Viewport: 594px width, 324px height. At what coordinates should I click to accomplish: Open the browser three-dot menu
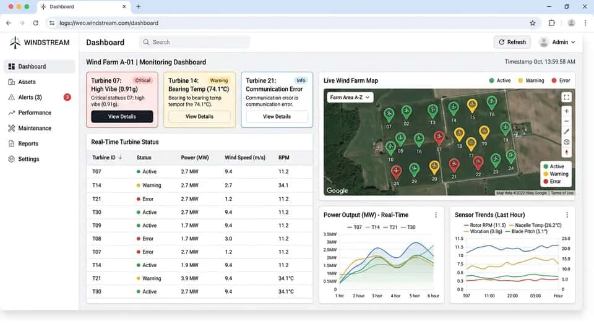pyautogui.click(x=585, y=23)
